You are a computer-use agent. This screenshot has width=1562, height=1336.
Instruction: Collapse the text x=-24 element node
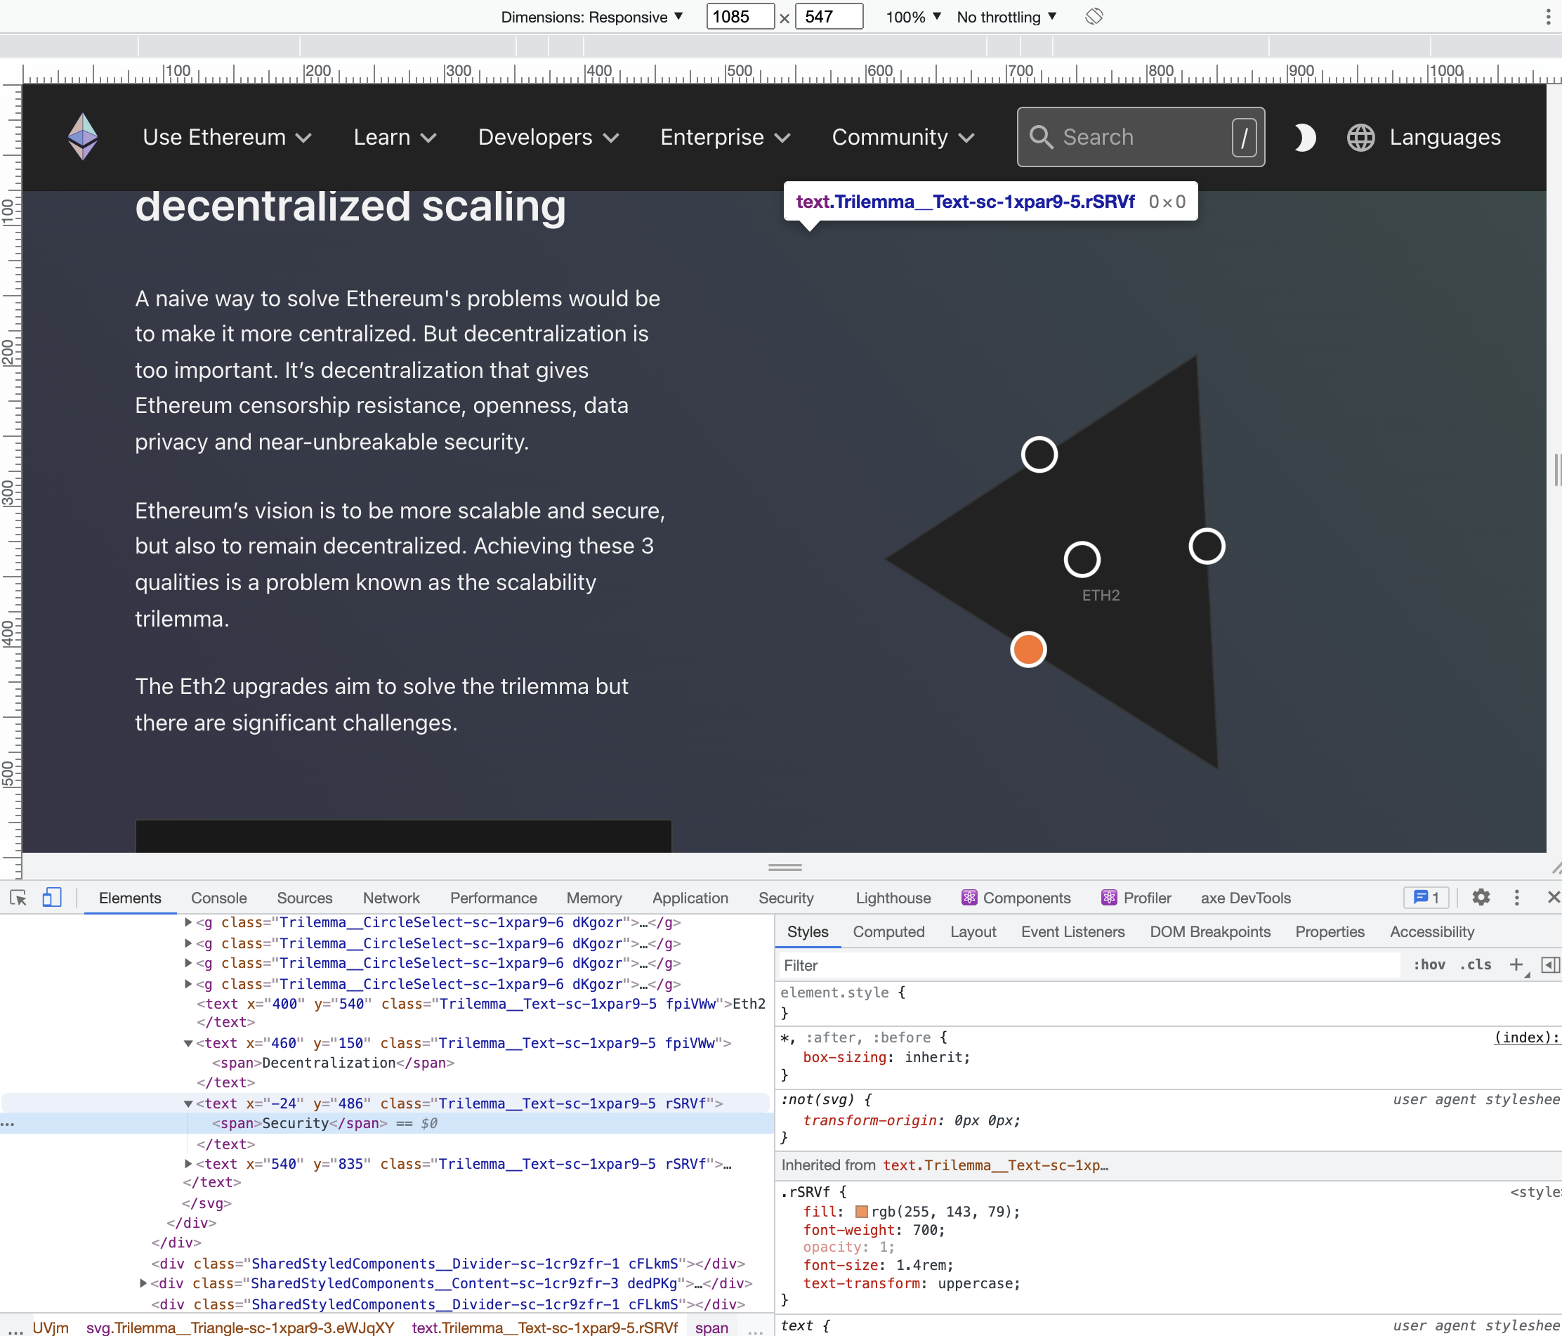[188, 1103]
